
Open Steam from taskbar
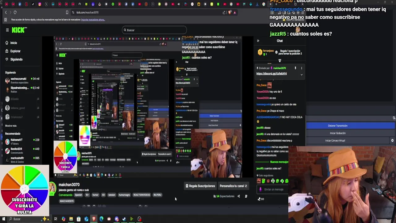tap(124, 219)
